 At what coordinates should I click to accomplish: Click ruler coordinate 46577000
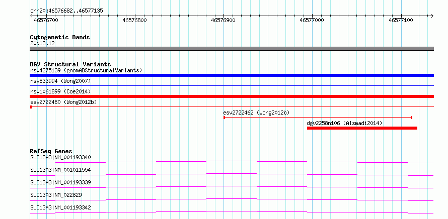312,20
